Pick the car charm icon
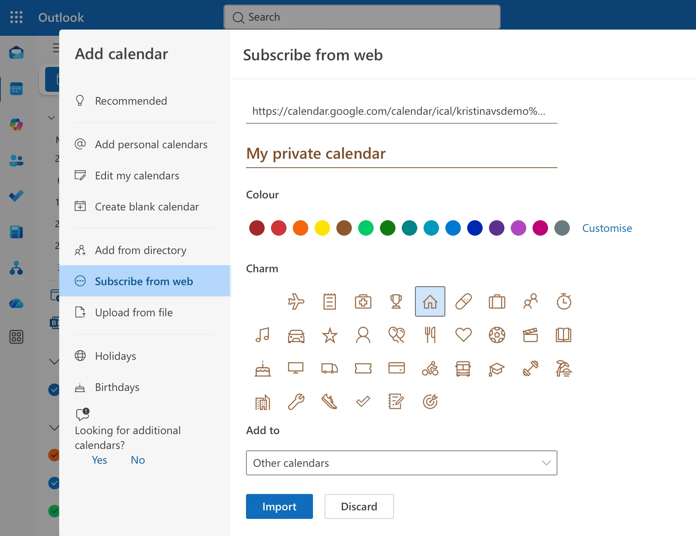This screenshot has width=696, height=536. [296, 336]
